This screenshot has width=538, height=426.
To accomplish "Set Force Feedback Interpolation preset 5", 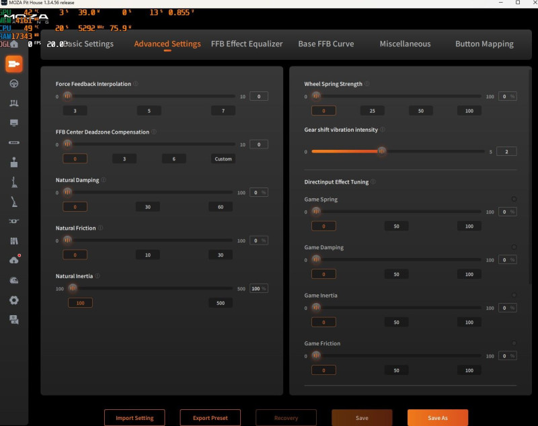I will coord(149,111).
